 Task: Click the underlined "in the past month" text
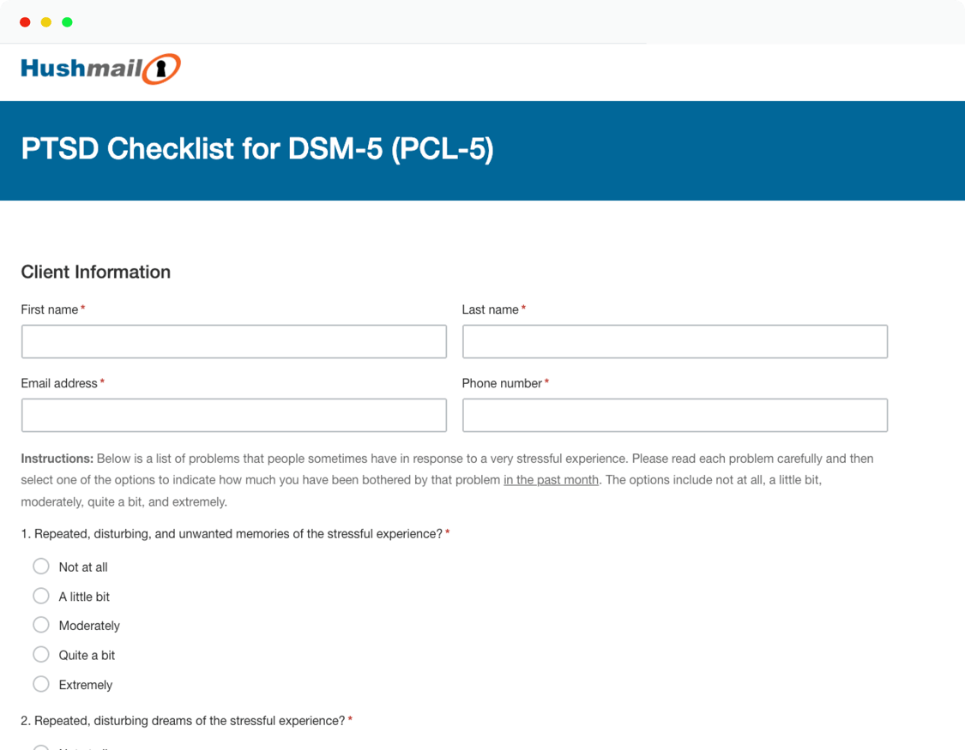tap(551, 480)
